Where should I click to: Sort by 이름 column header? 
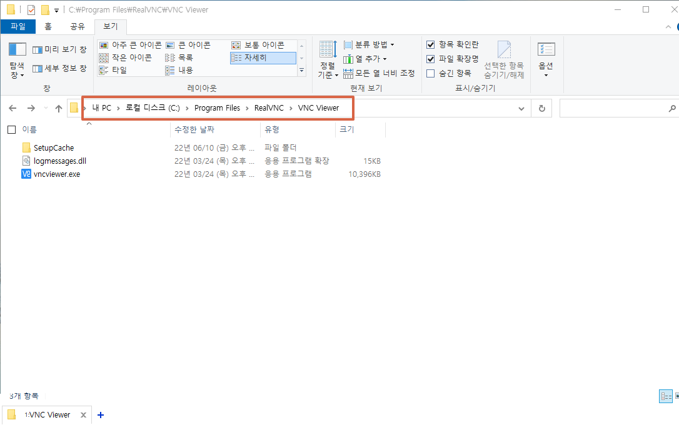coord(29,129)
